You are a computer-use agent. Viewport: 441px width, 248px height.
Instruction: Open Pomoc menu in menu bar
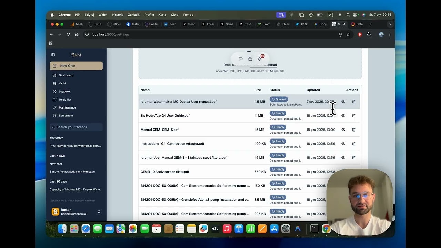(x=188, y=15)
